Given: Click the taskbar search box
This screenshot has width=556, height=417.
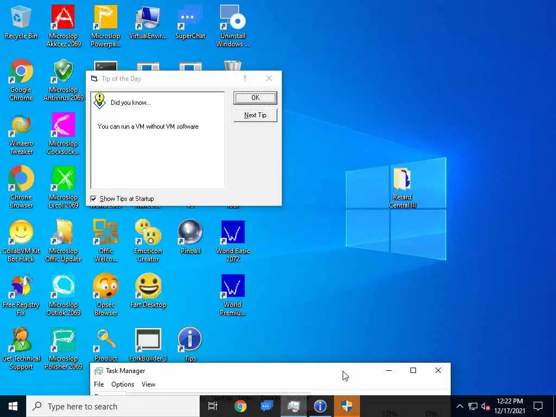Looking at the screenshot, I should click(x=113, y=406).
